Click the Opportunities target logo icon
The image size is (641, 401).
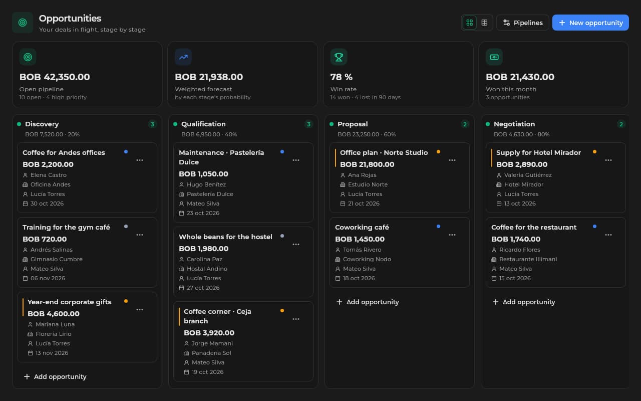(x=23, y=23)
